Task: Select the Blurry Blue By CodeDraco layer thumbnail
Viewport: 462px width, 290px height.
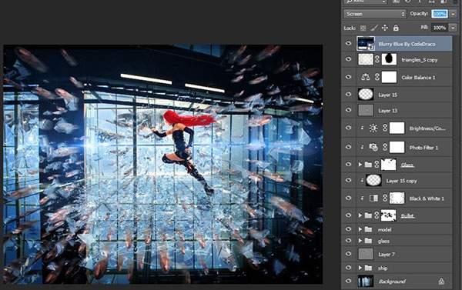Action: click(x=366, y=44)
